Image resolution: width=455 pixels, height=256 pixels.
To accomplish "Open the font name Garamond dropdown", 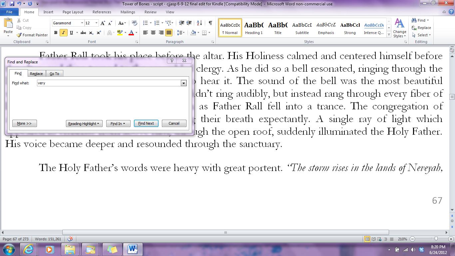I will (x=82, y=23).
